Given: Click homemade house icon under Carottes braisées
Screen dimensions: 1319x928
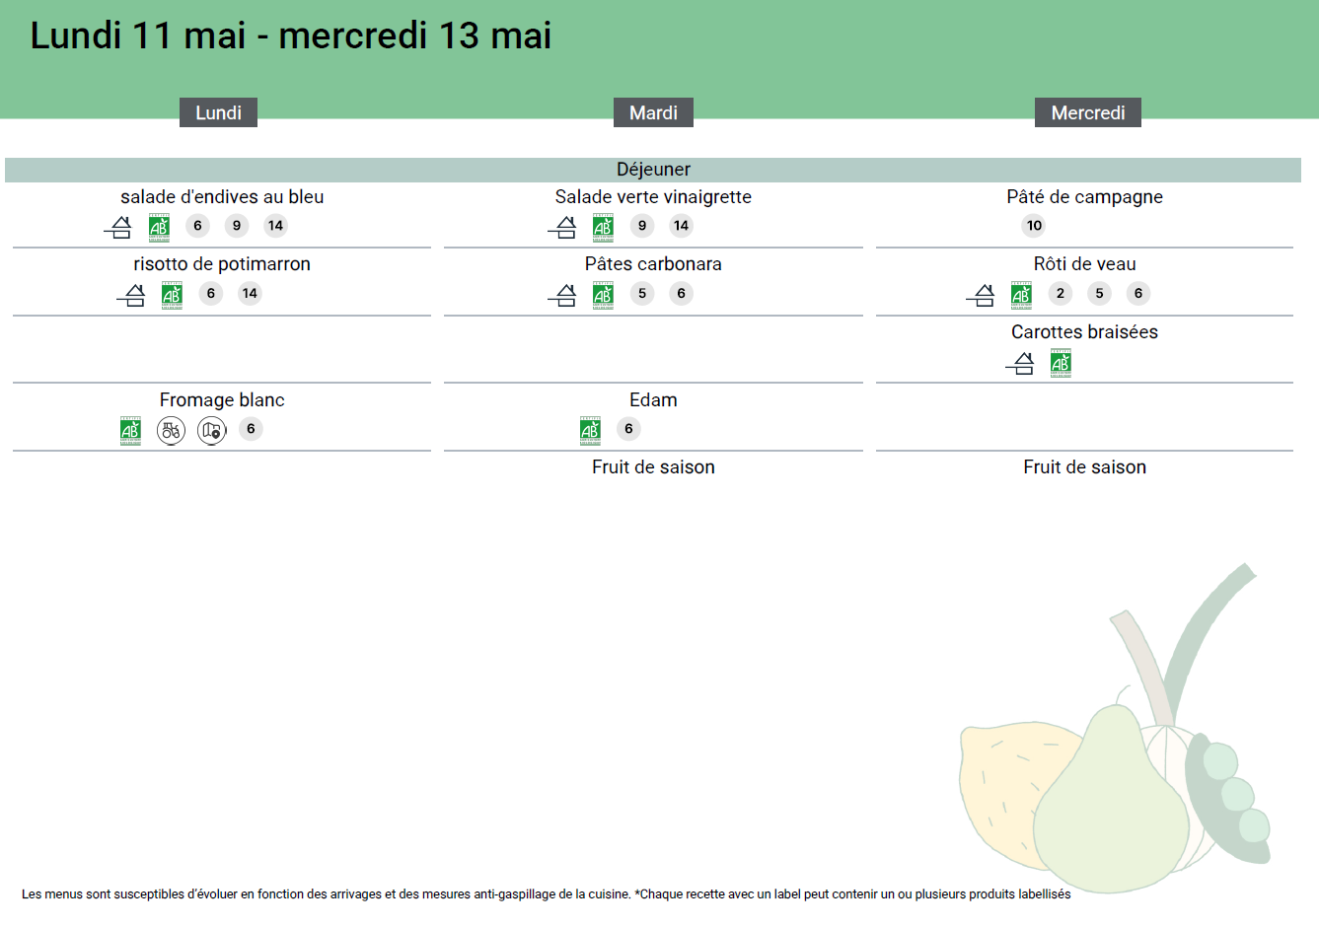Looking at the screenshot, I should (x=1021, y=364).
